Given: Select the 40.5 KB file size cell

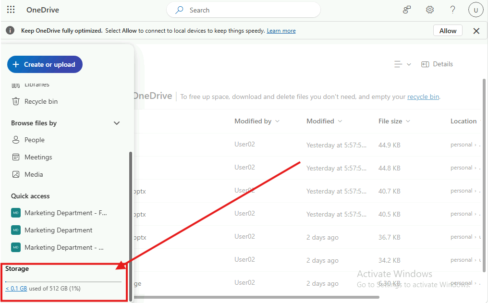Looking at the screenshot, I should (390, 214).
